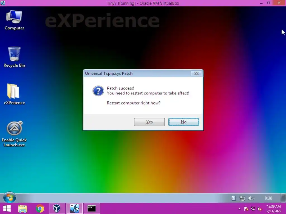The width and height of the screenshot is (286, 214).
Task: Open the host Windows Start button
Action: tap(7, 208)
